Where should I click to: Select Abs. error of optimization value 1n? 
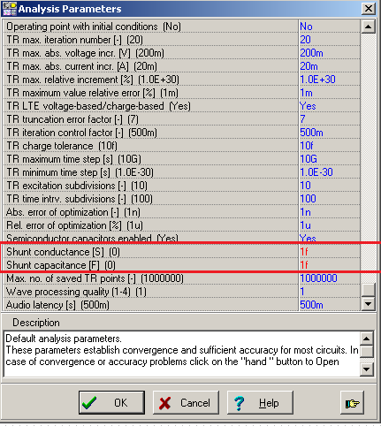click(x=305, y=212)
